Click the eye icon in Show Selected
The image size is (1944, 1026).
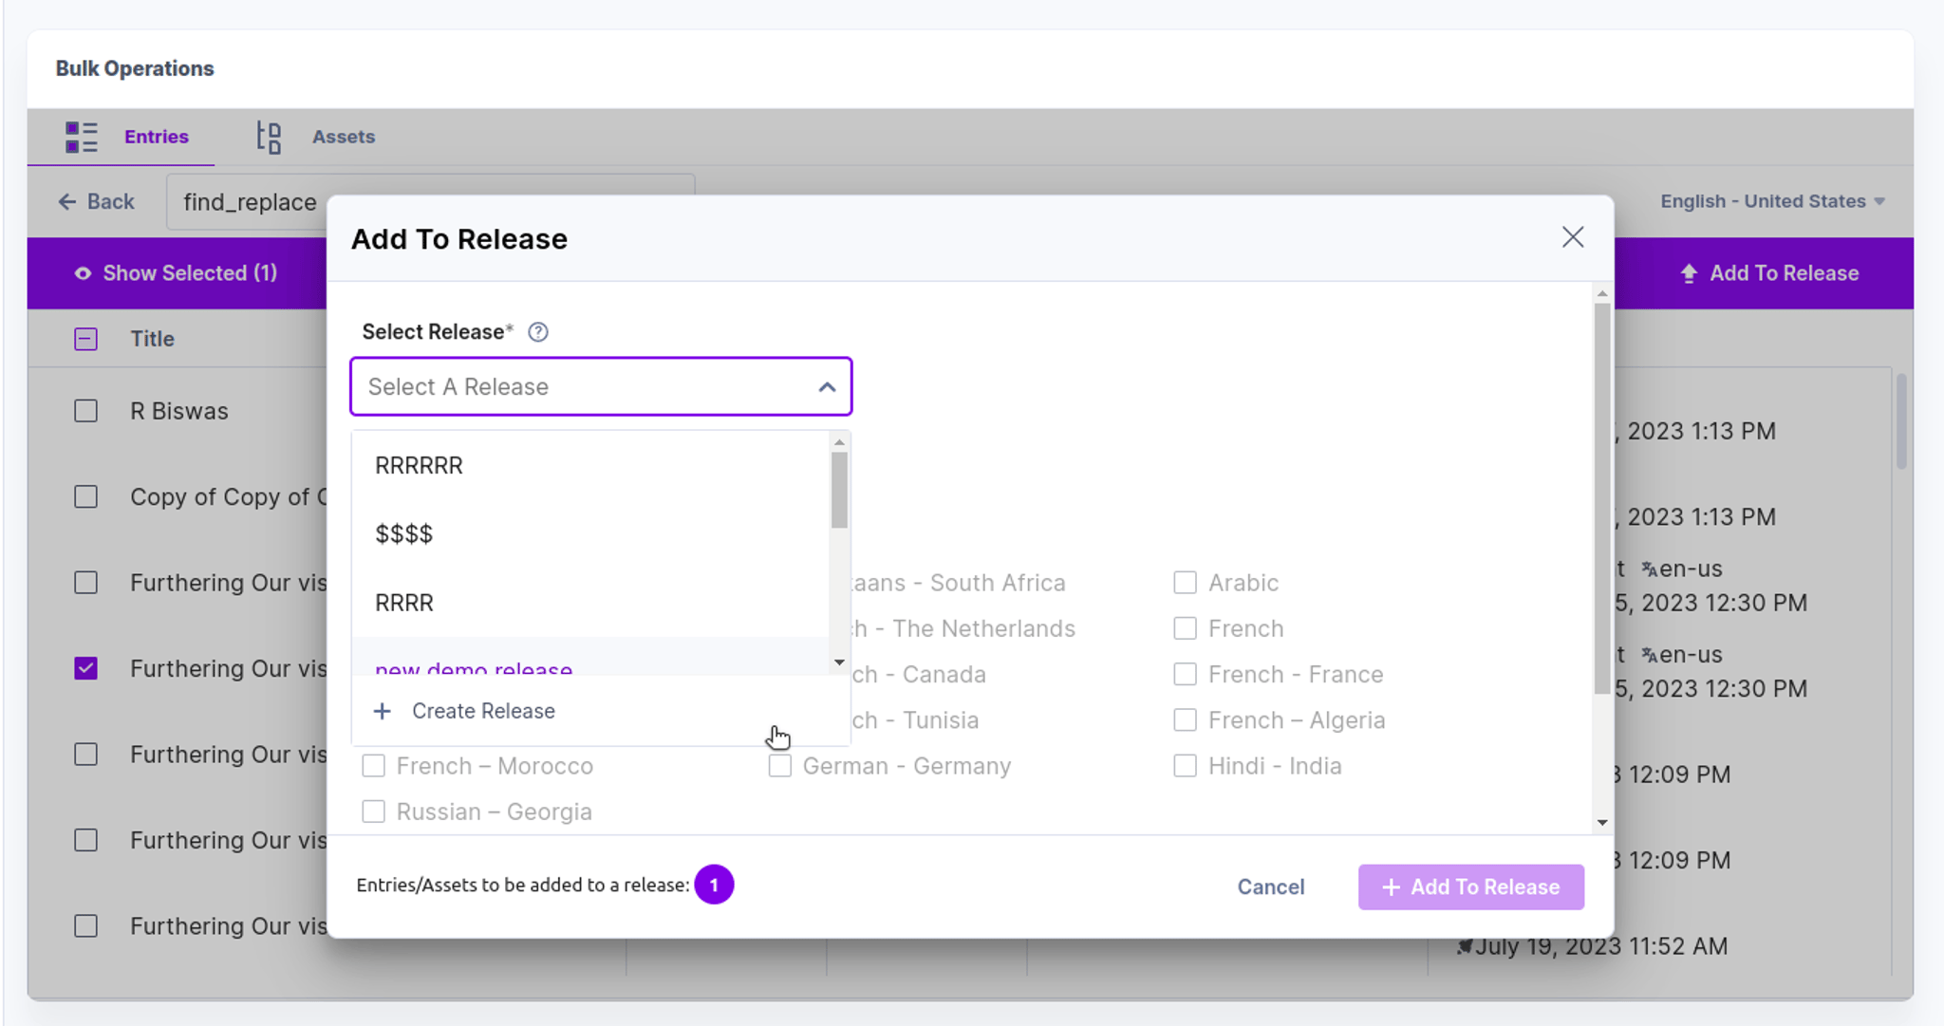tap(83, 273)
